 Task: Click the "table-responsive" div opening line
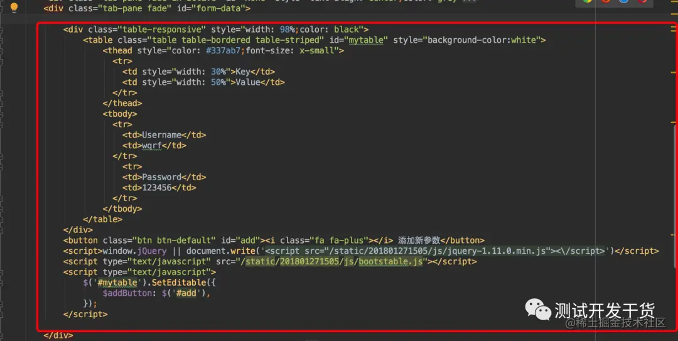coord(216,30)
